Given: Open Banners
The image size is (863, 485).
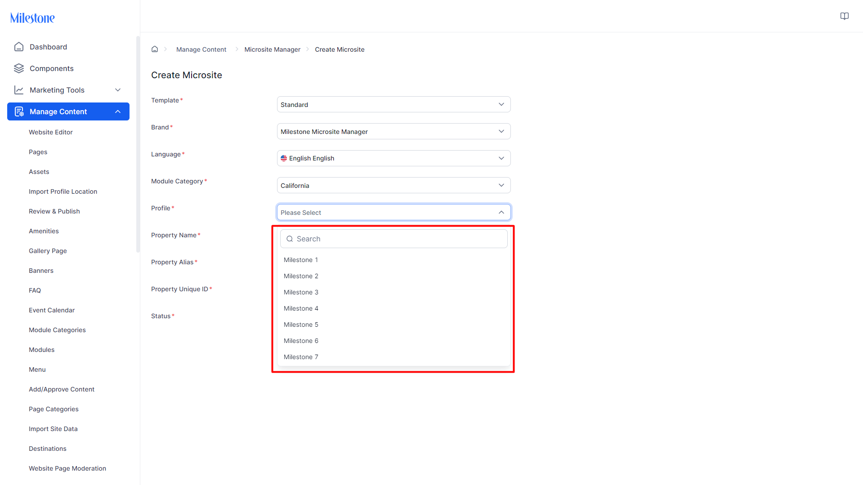Looking at the screenshot, I should pos(41,271).
